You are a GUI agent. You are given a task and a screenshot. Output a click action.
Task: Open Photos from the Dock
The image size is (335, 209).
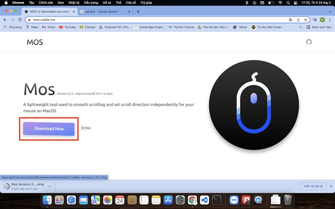108,200
